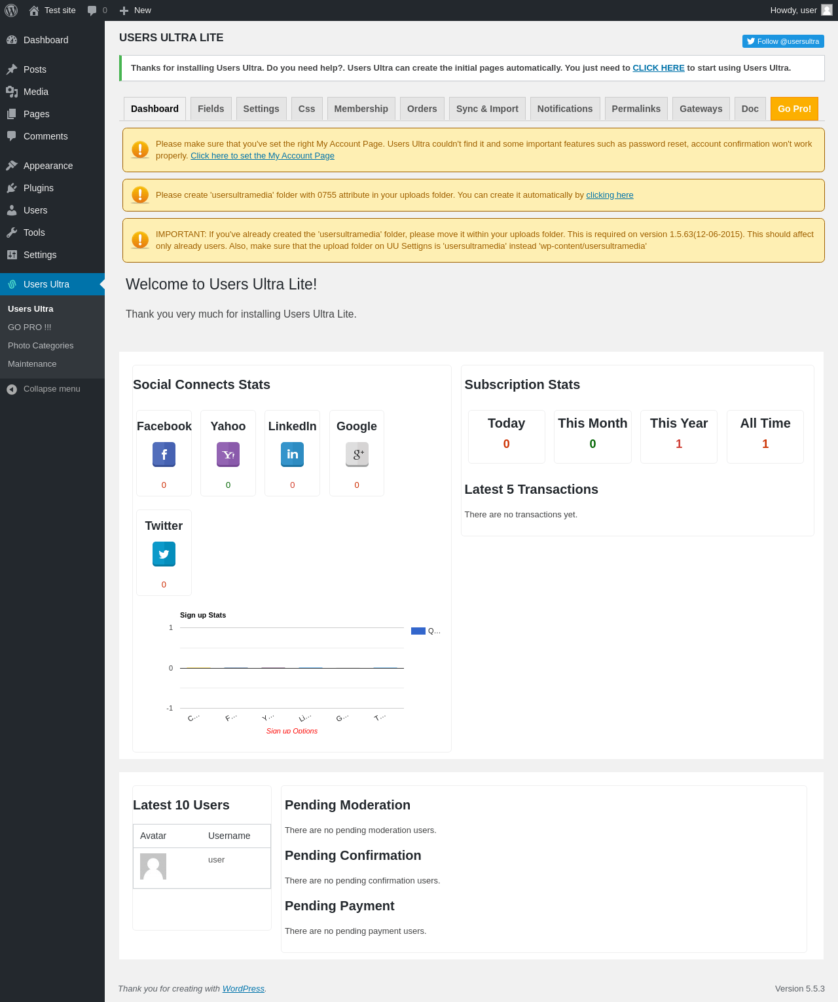This screenshot has height=1002, width=838.
Task: Click the All Time subscription stat box
Action: [765, 437]
